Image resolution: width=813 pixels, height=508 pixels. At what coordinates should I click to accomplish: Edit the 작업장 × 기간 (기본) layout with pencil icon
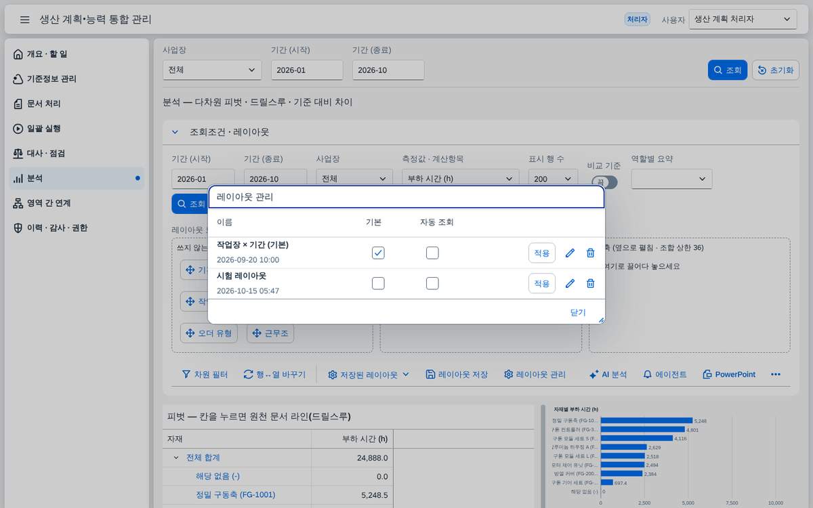coord(570,253)
